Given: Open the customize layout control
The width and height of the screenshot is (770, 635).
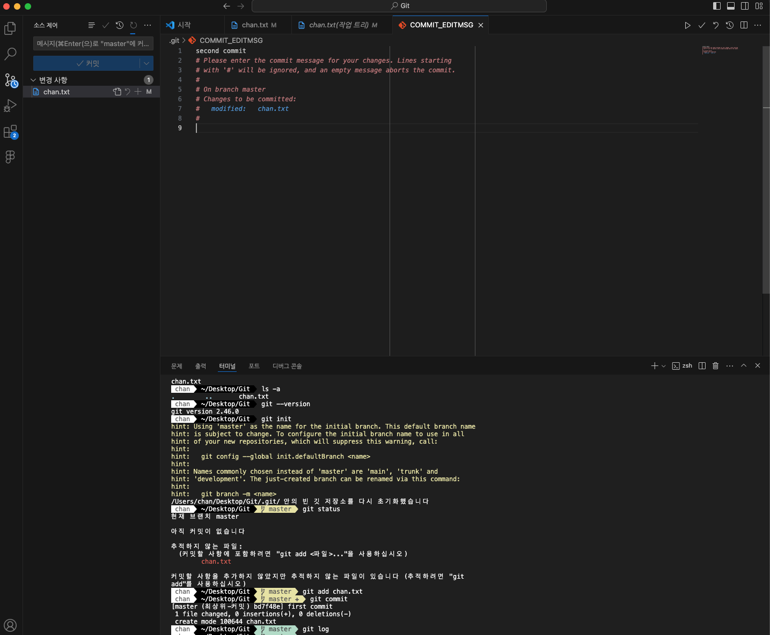Looking at the screenshot, I should [759, 6].
